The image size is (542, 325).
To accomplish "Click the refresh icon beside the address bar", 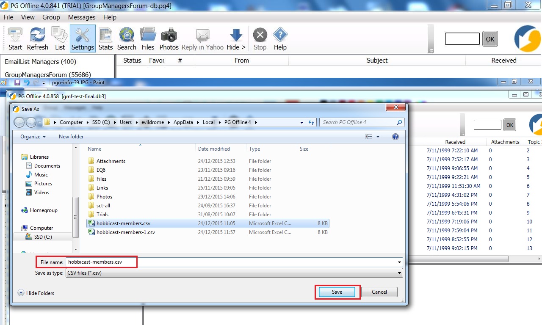I will click(x=311, y=122).
